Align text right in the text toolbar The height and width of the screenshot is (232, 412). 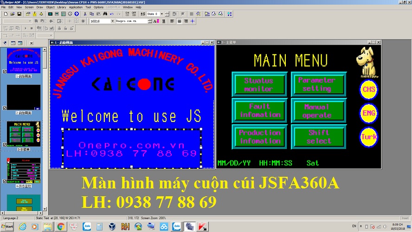186,21
